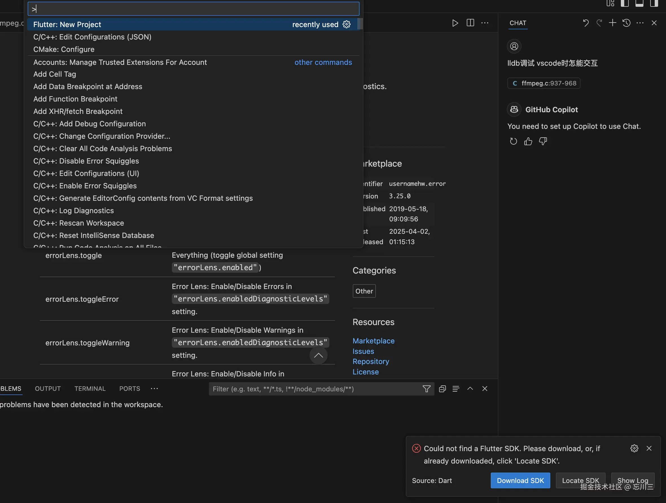Open the panel overflow menu next to PORTS
666x503 pixels.
(154, 389)
